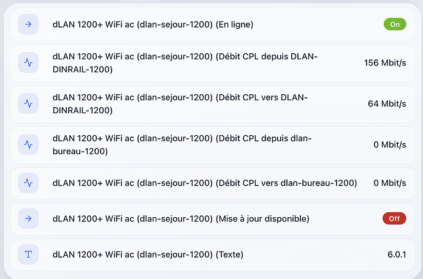Click the 64 Mbit/s value
423x279 pixels.
[x=387, y=103]
